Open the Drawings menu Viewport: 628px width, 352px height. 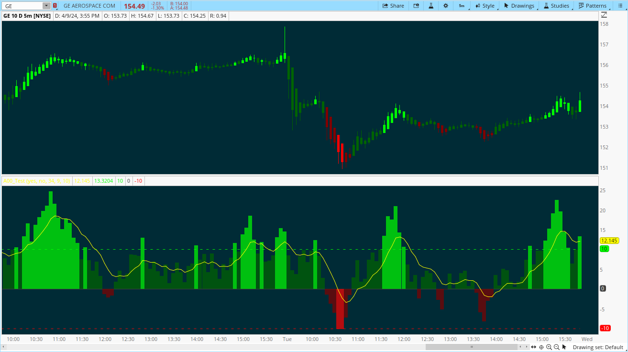click(x=519, y=6)
